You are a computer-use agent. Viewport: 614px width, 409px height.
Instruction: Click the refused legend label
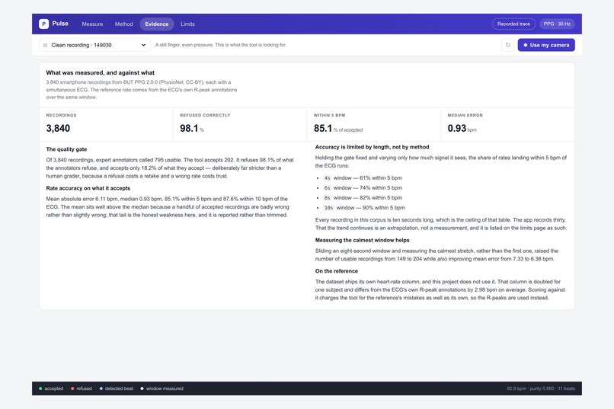(x=85, y=388)
